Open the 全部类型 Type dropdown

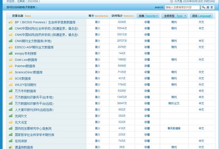click(174, 16)
